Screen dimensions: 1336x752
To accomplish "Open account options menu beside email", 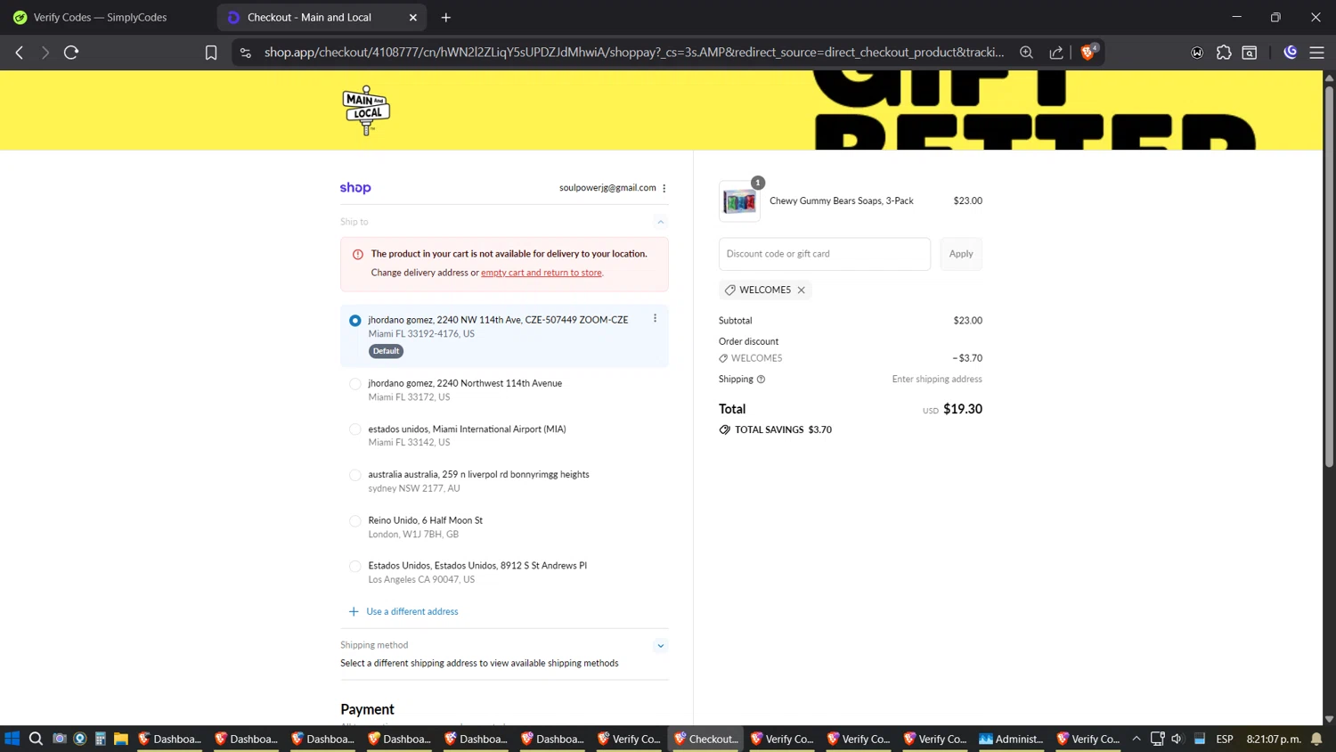I will click(664, 188).
